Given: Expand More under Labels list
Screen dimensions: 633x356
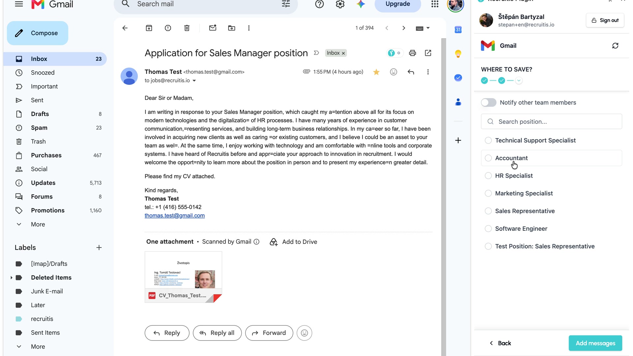Looking at the screenshot, I should (x=38, y=347).
